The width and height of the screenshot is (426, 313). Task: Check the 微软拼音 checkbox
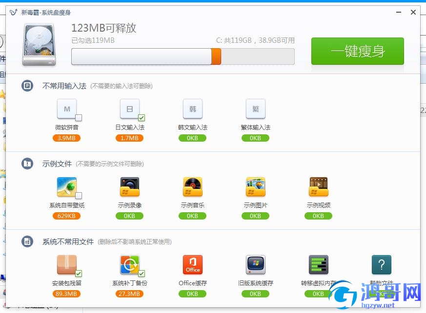pyautogui.click(x=79, y=118)
